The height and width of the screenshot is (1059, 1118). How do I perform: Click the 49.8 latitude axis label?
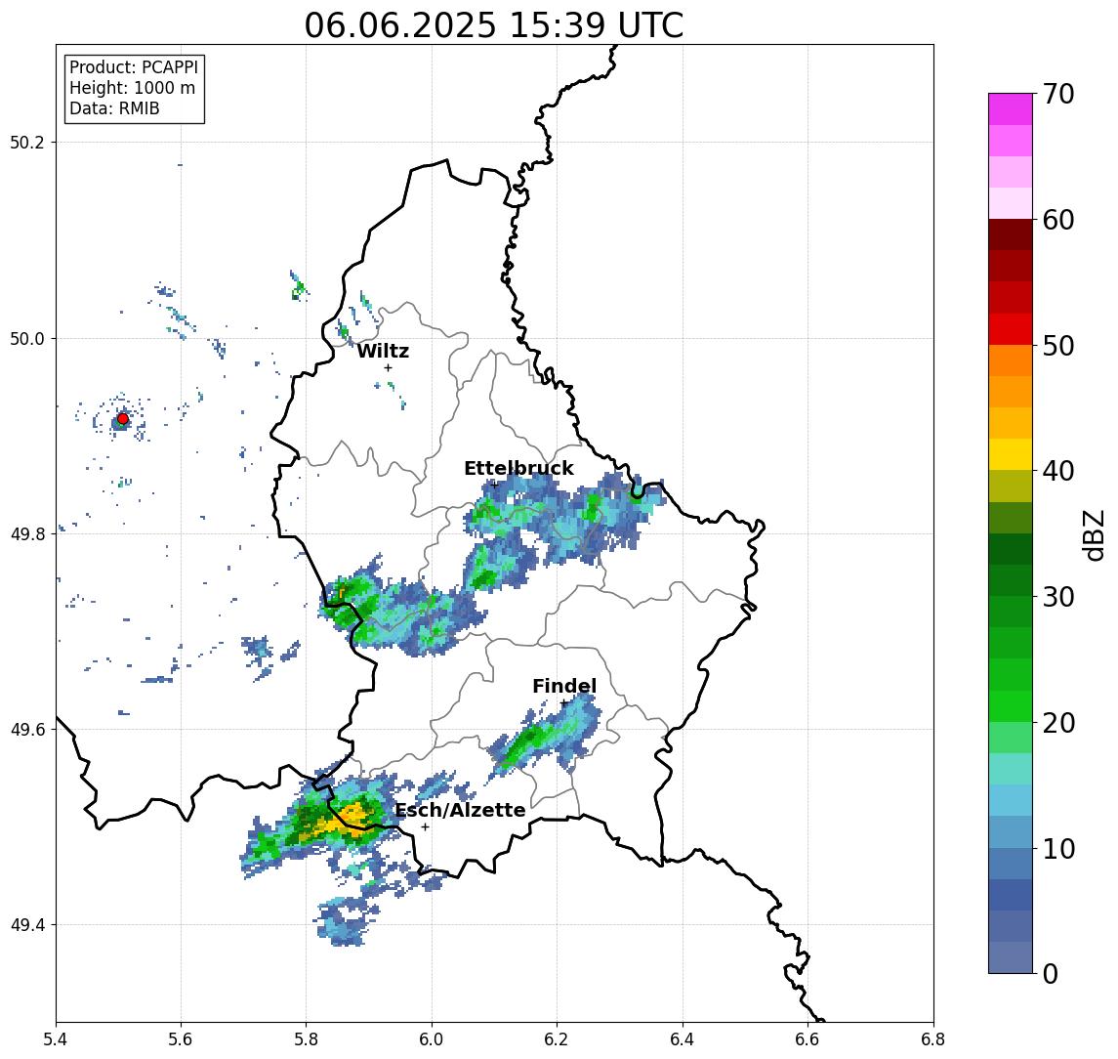pos(26,533)
